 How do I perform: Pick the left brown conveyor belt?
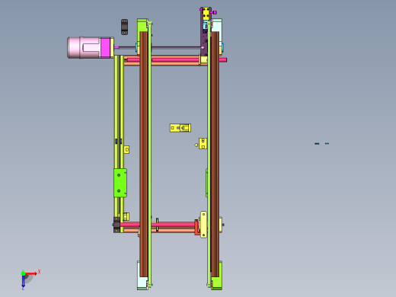[x=144, y=154]
